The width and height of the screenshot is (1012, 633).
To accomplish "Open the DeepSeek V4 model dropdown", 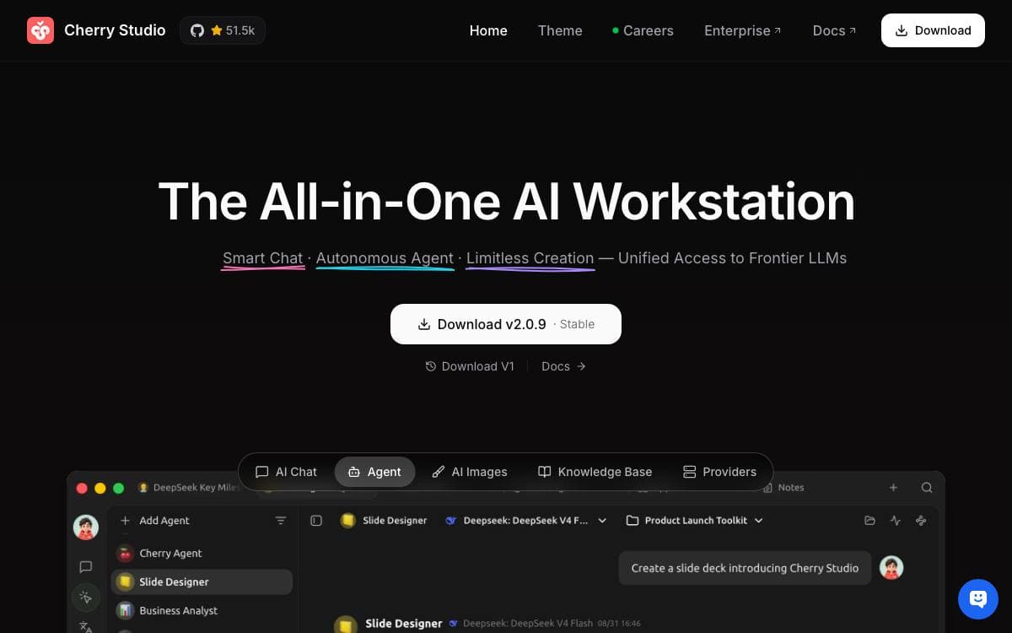I will 526,521.
